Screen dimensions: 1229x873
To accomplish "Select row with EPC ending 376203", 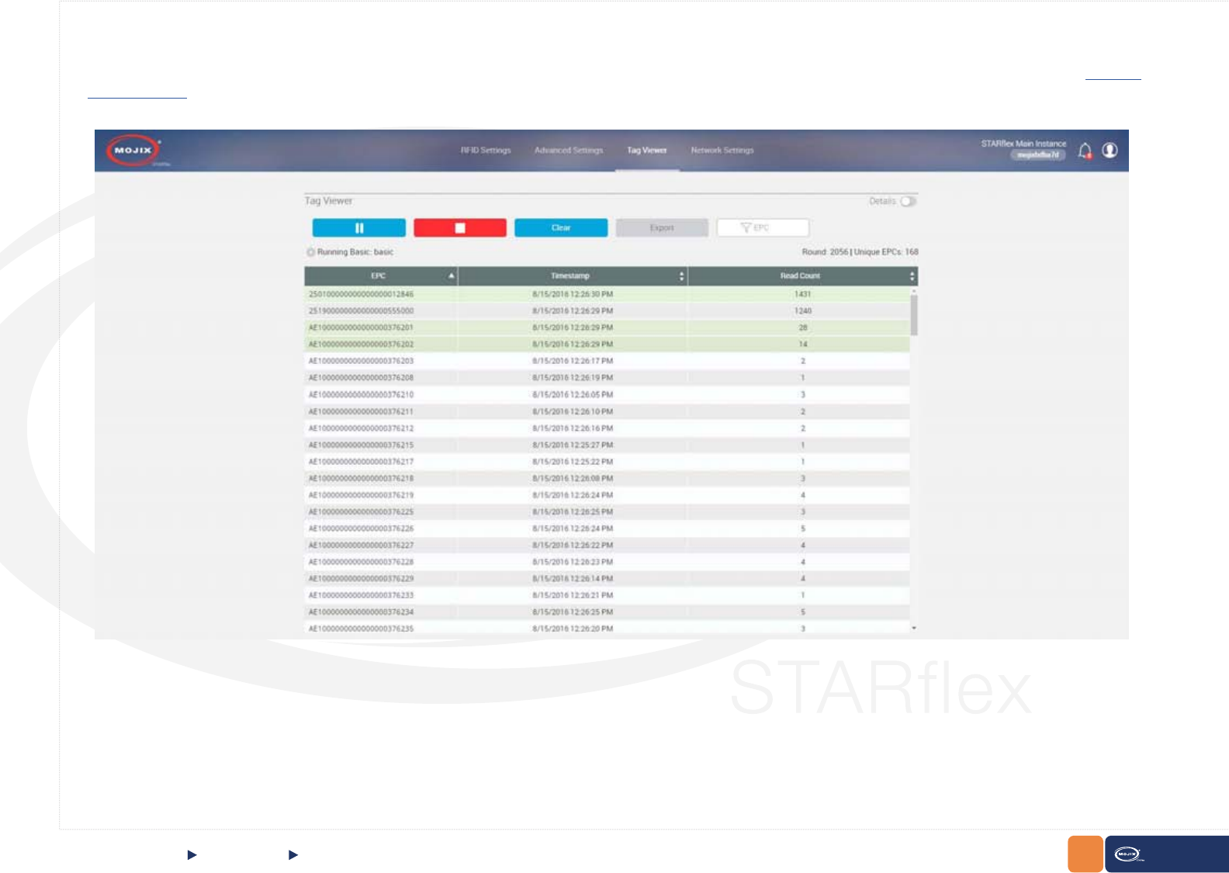I will pos(607,361).
